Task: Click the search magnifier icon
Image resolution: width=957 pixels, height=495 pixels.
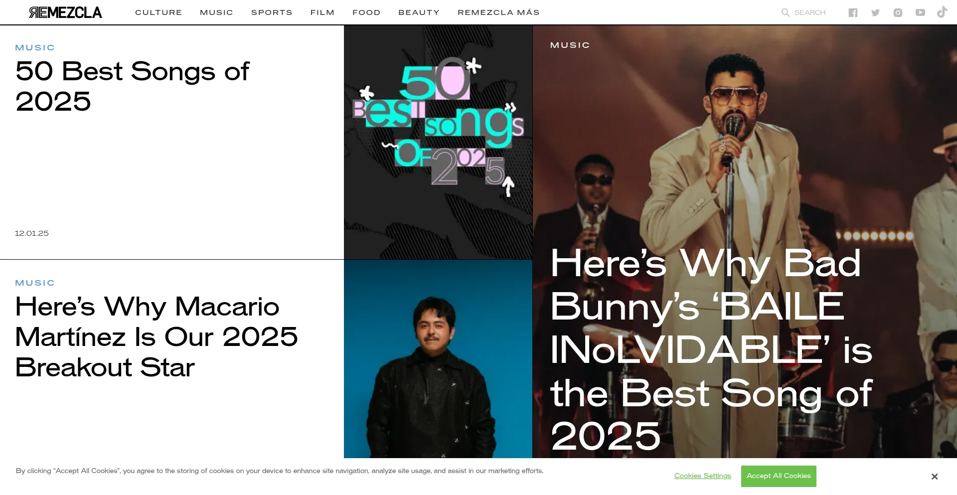Action: 785,12
